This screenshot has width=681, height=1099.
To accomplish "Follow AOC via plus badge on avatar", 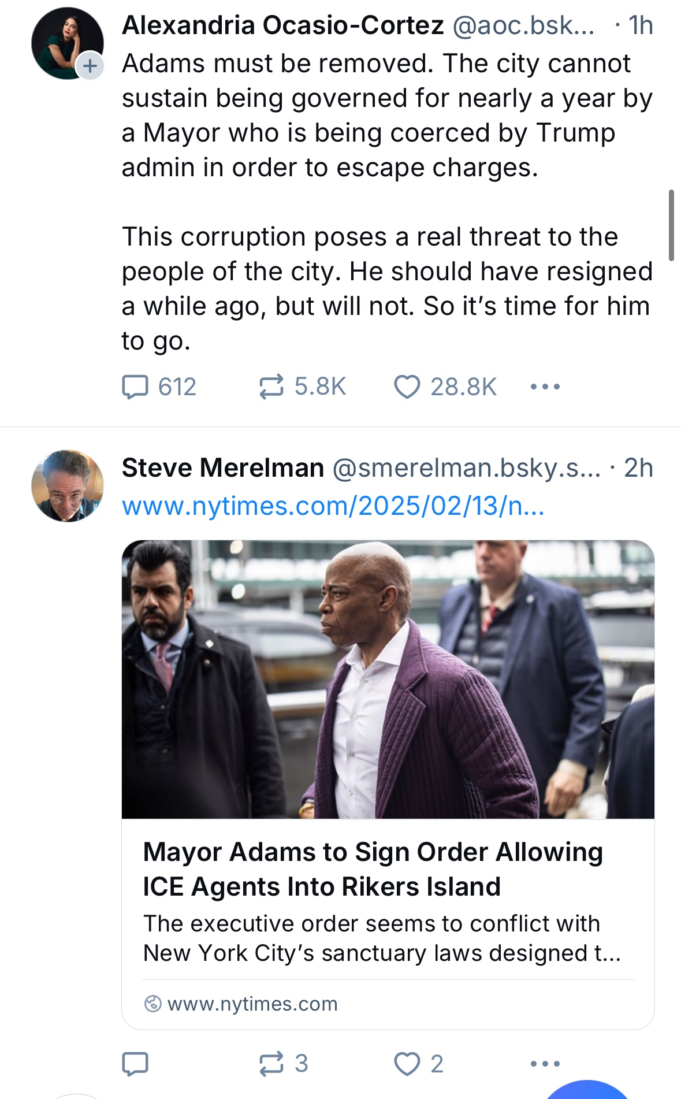I will (90, 65).
